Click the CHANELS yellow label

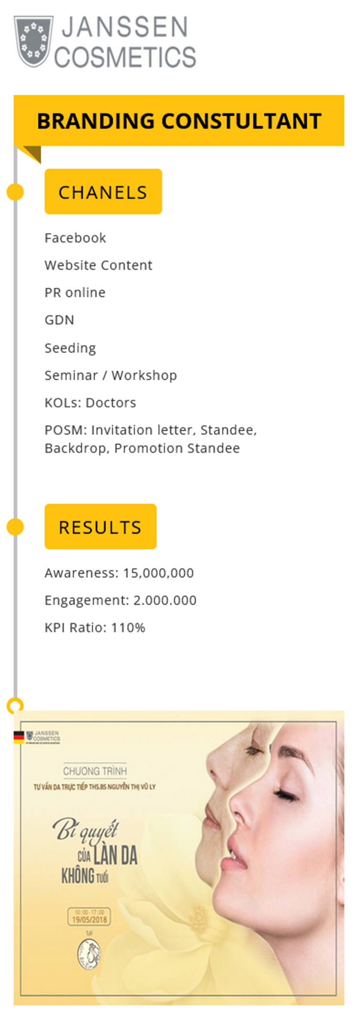click(103, 192)
